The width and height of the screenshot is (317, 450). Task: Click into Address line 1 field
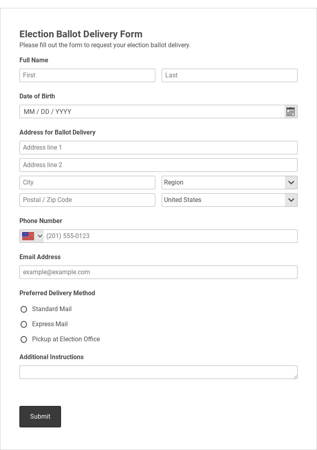158,148
